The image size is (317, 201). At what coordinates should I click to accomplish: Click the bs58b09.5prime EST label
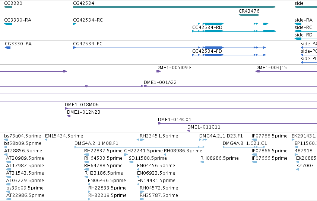[x=23, y=143]
